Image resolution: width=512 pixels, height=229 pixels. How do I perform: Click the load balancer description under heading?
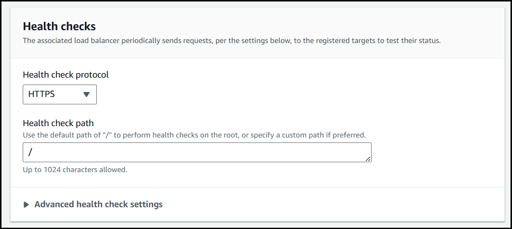231,41
